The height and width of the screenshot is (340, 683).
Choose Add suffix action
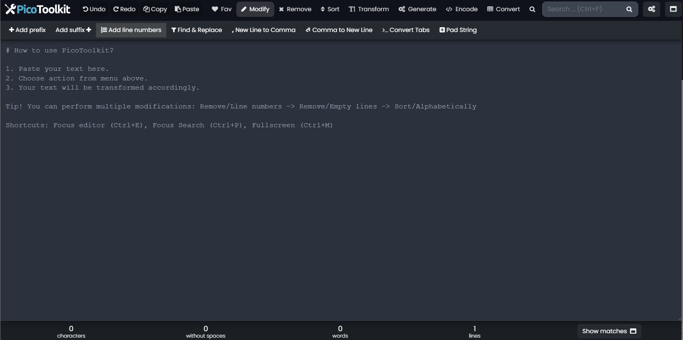[73, 30]
